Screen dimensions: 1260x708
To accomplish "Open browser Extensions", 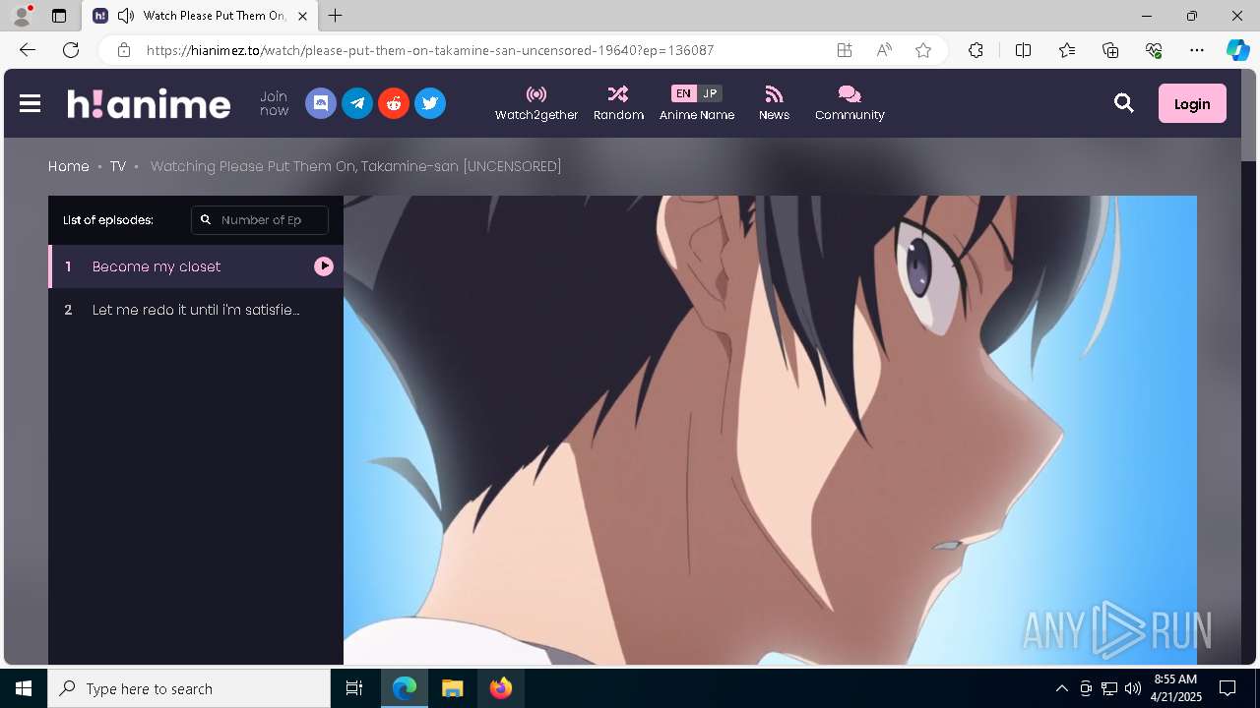I will pos(976,50).
